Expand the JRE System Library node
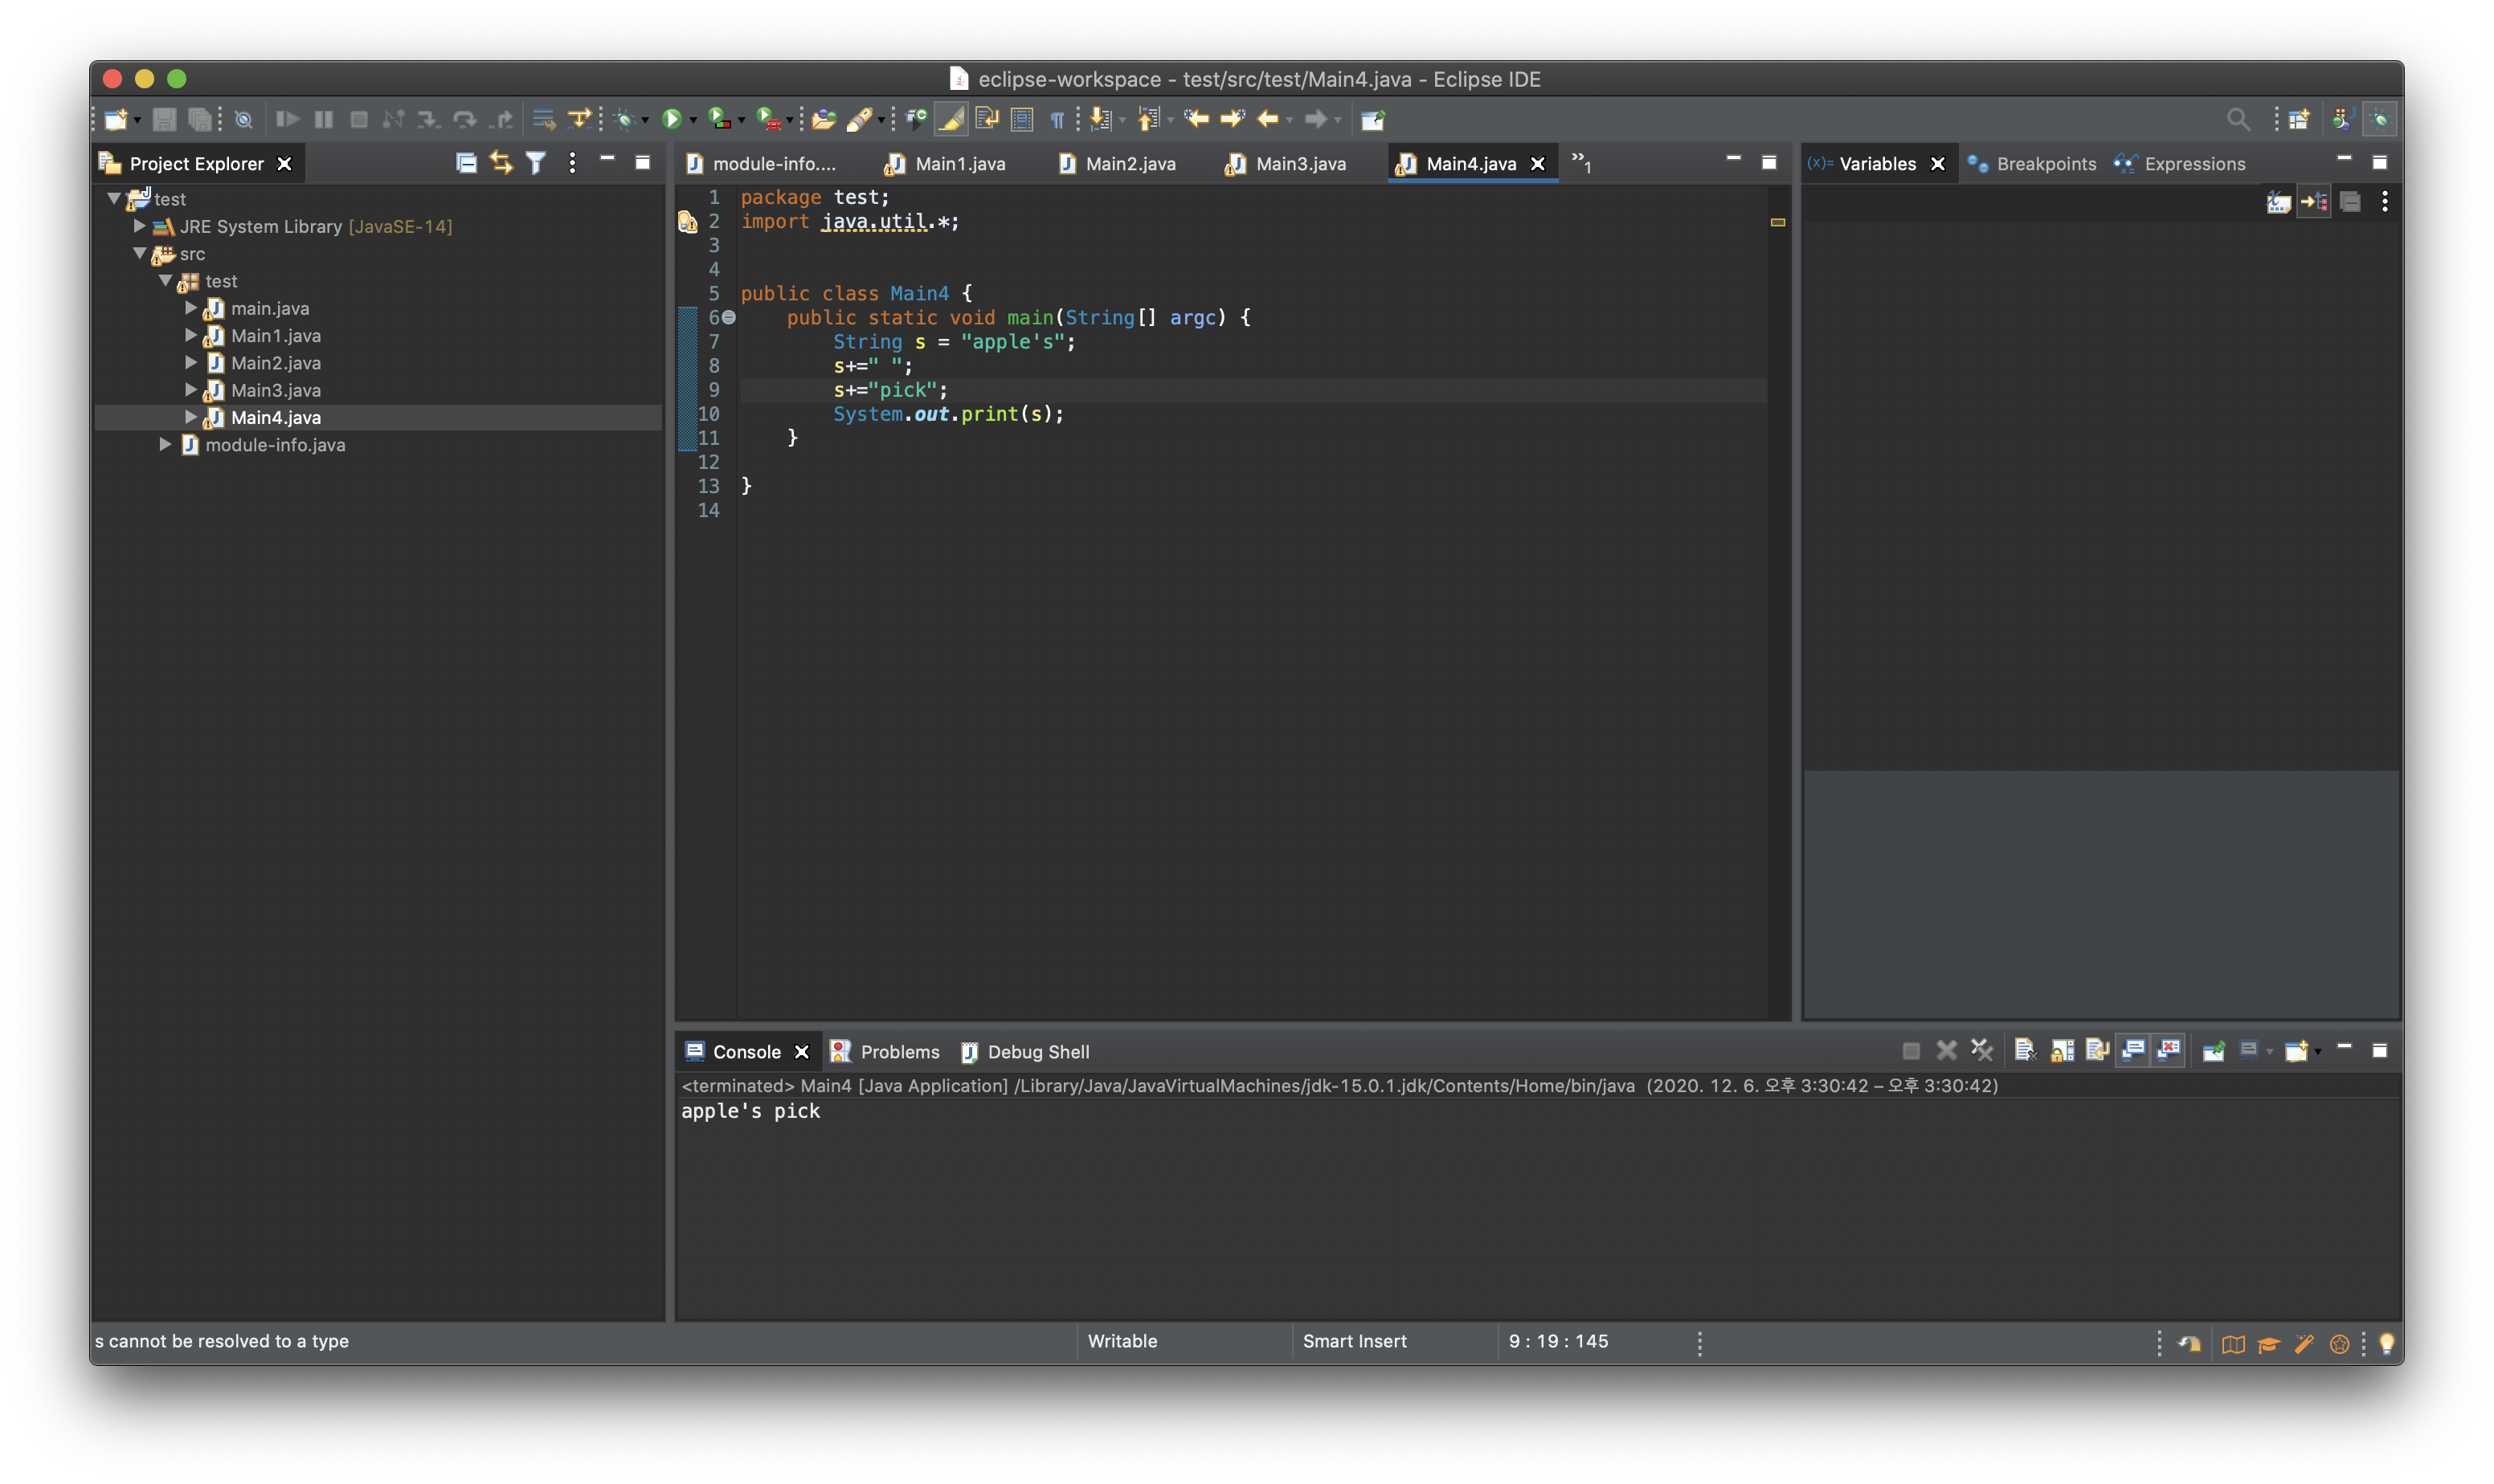This screenshot has width=2494, height=1484. coord(140,227)
